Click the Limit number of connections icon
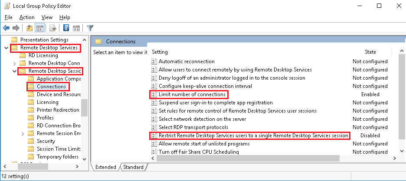Screen dimensions: 406x181 (154, 95)
